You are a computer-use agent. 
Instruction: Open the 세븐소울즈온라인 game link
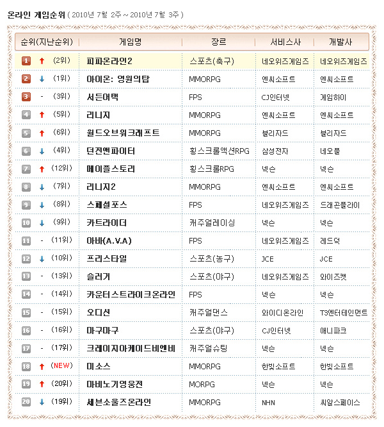click(119, 402)
